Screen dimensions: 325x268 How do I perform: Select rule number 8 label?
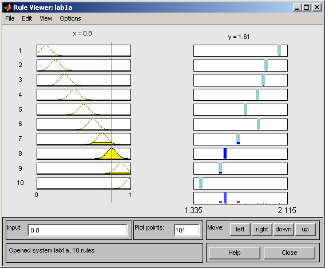[20, 153]
